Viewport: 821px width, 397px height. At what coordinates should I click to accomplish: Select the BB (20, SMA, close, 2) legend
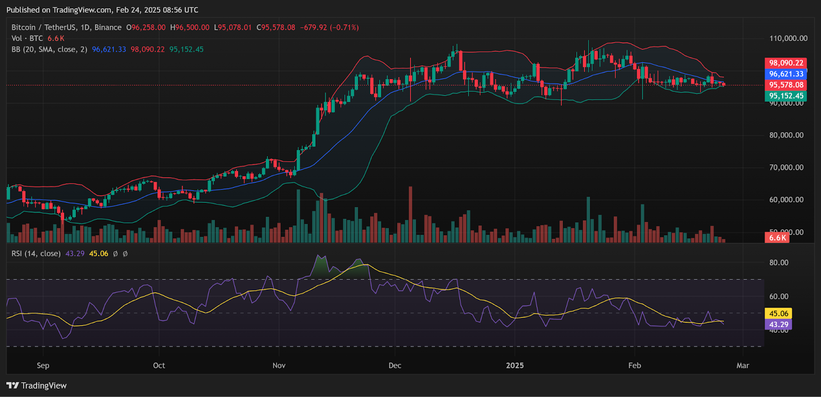pos(49,50)
